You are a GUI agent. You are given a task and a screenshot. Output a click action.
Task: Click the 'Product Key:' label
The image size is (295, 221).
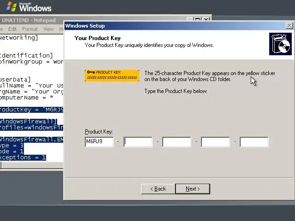(x=99, y=132)
